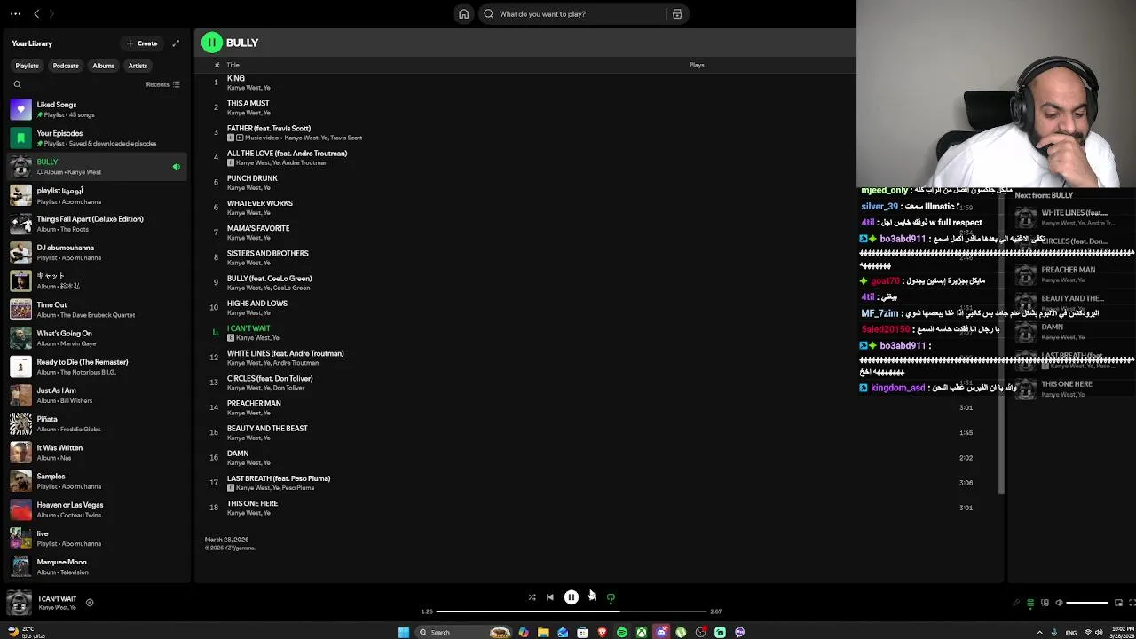Open the It Was Written album
The image size is (1136, 639).
(x=97, y=452)
